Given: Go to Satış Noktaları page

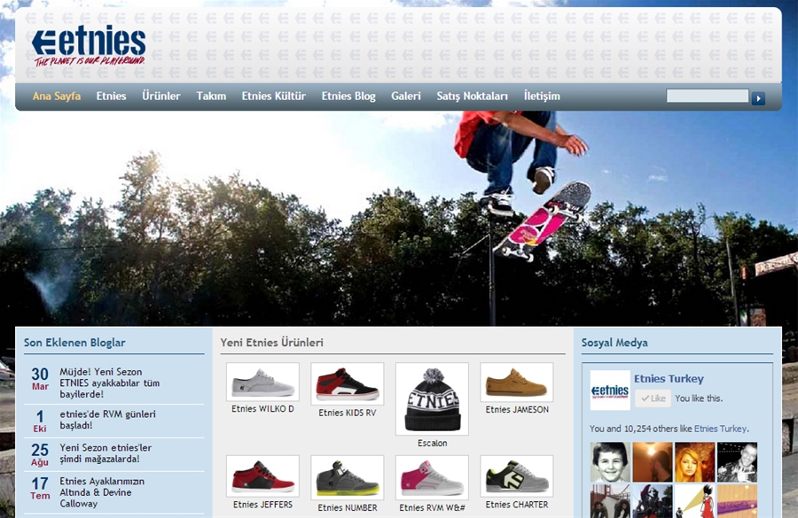Looking at the screenshot, I should (x=472, y=96).
